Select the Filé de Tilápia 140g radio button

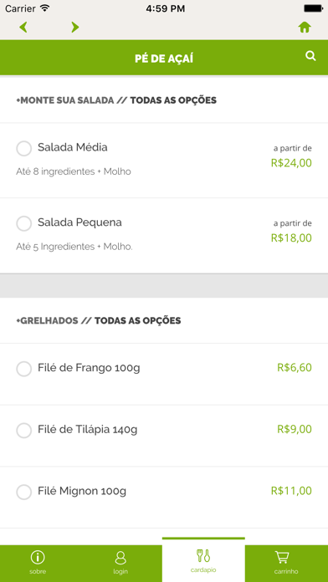[x=24, y=430]
